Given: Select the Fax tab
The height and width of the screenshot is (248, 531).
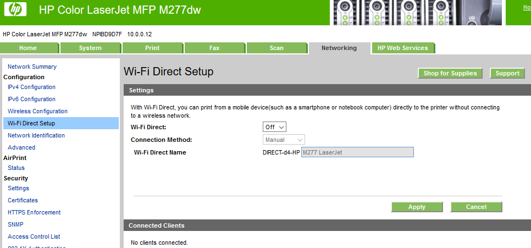Looking at the screenshot, I should pyautogui.click(x=214, y=48).
